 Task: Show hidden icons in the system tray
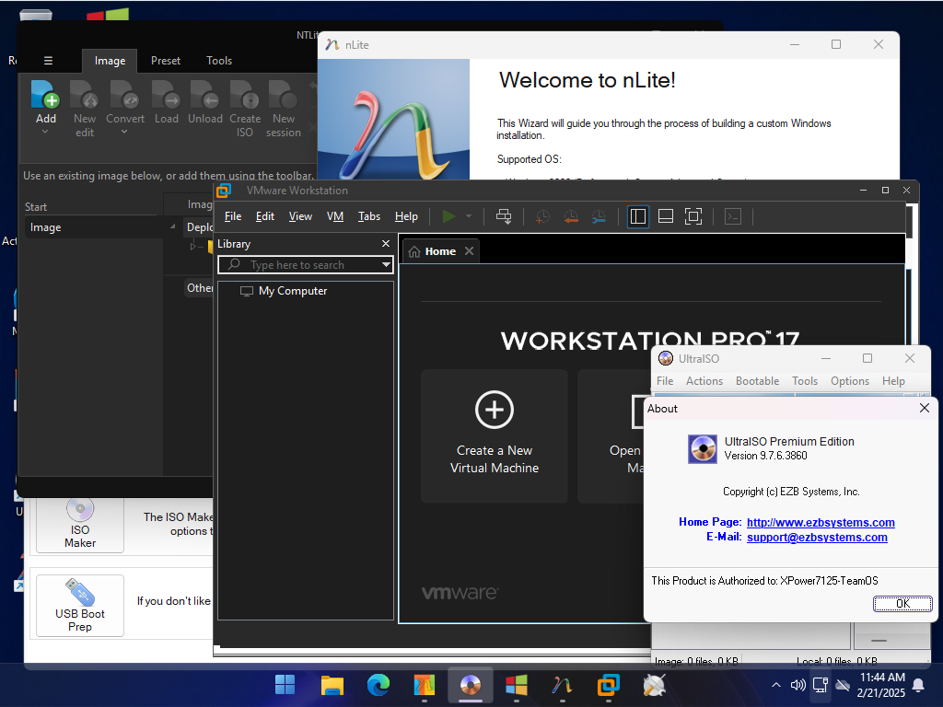775,685
